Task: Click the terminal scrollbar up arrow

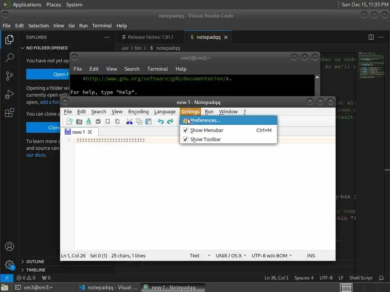Action: pos(317,78)
